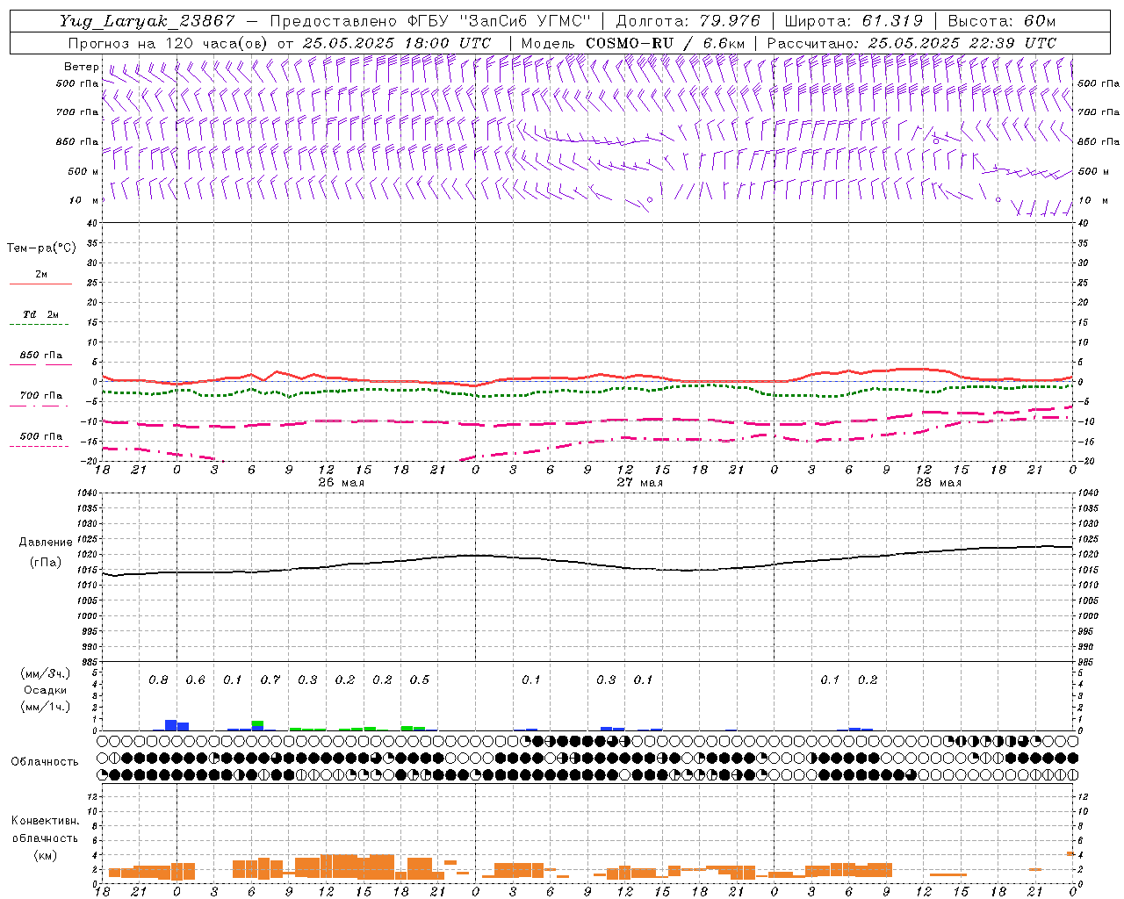This screenshot has width=1124, height=899.
Task: Click the orange convective marker at far right
Action: point(1070,853)
